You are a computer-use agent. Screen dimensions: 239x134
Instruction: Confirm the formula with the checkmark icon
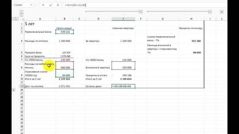(x=51, y=5)
